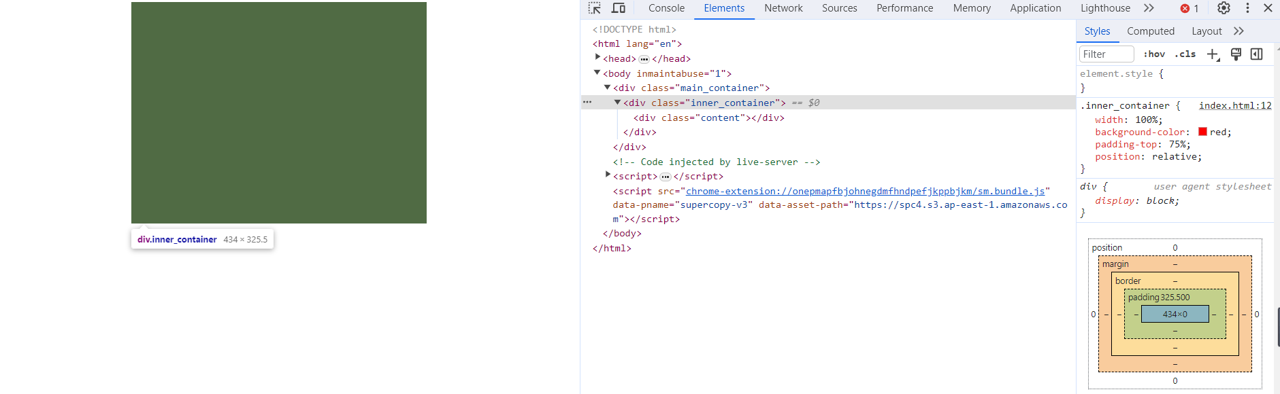The height and width of the screenshot is (394, 1280).
Task: Click the display block user agent value
Action: [1160, 200]
